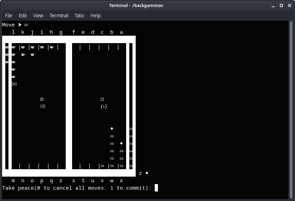Open the Terminal menu
The width and height of the screenshot is (295, 201).
tap(59, 16)
